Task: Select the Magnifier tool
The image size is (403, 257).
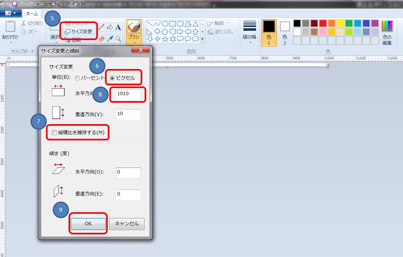Action: coord(118,38)
